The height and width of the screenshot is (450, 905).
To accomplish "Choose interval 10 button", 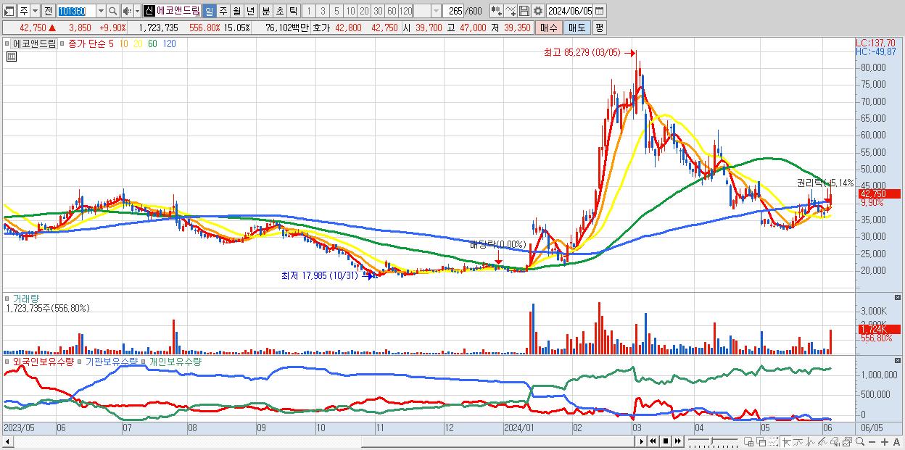I will click(350, 11).
